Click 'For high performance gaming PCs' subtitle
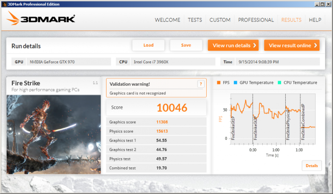Image resolution: width=333 pixels, height=194 pixels. coord(45,90)
